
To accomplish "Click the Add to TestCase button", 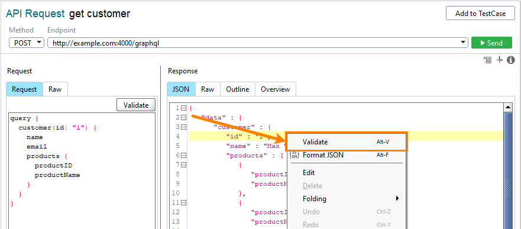I will [480, 14].
